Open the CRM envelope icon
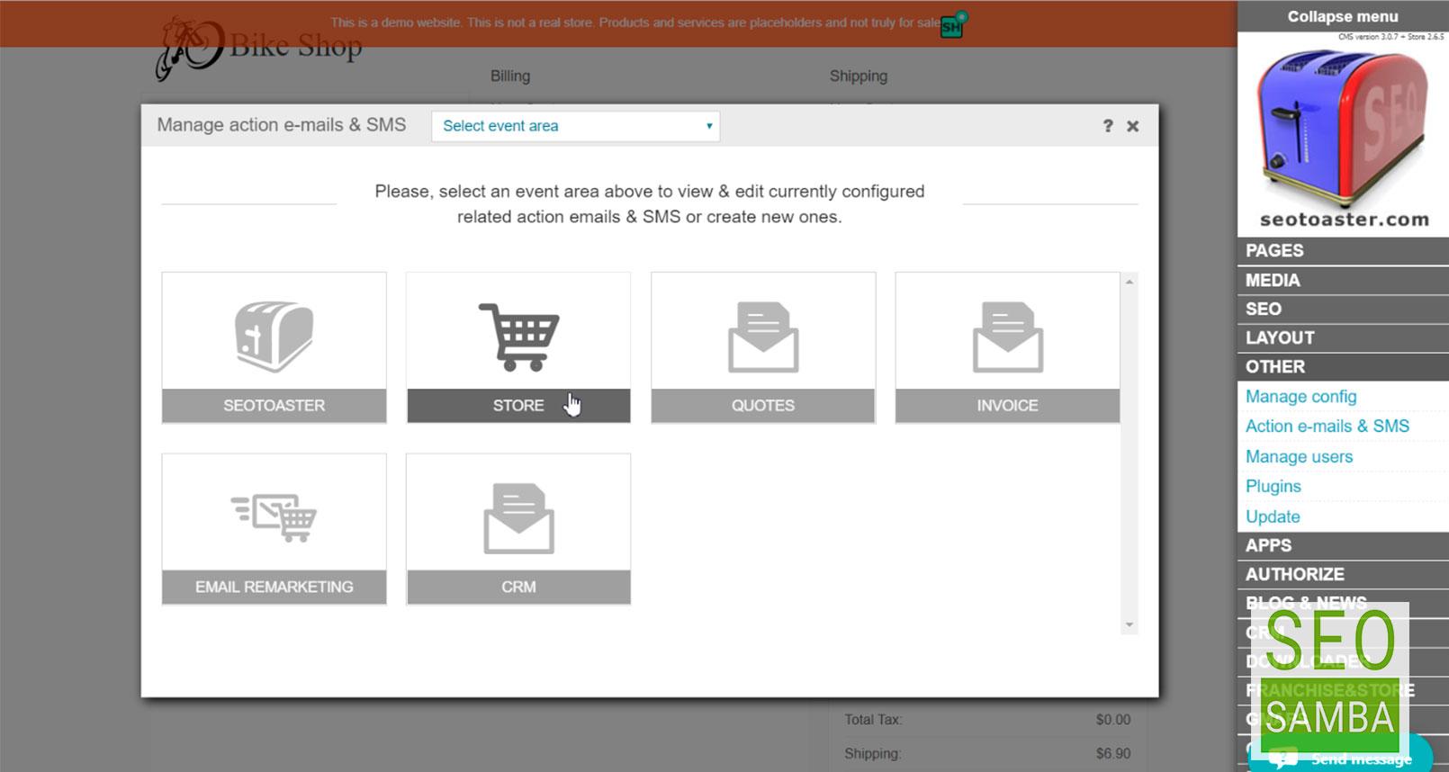 pos(518,518)
